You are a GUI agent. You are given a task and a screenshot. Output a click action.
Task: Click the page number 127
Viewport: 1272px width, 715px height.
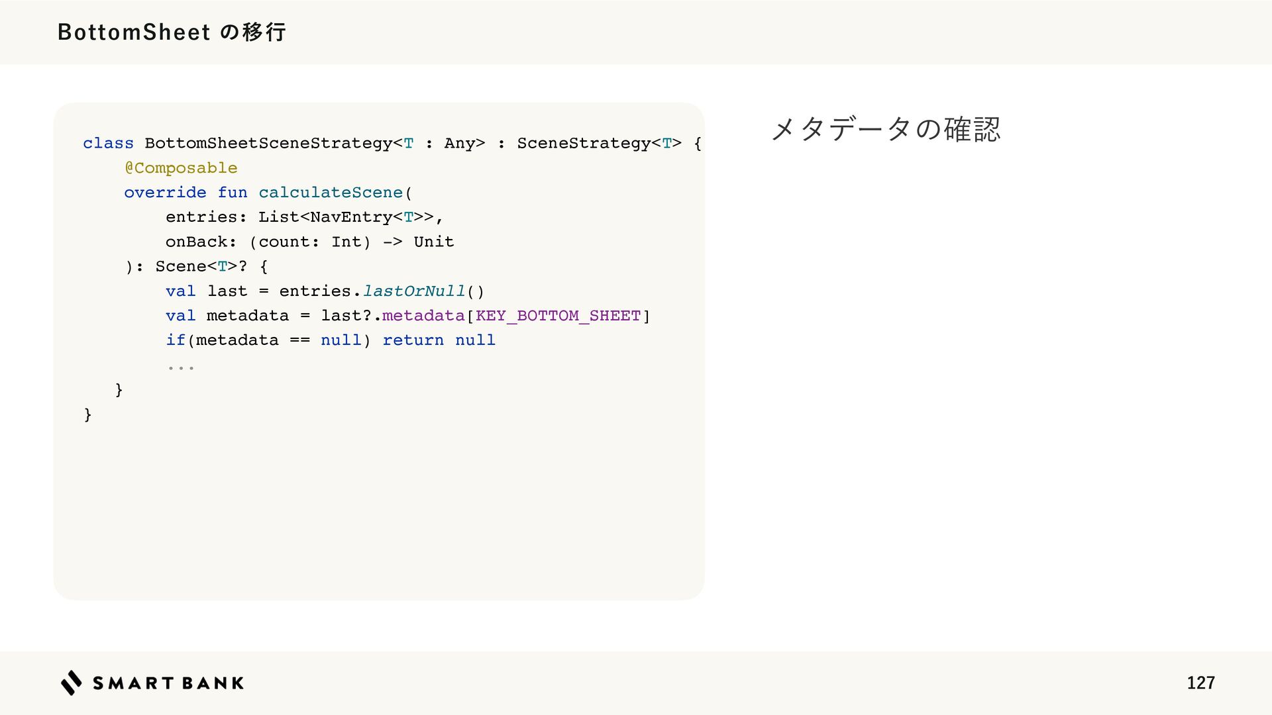[1200, 683]
